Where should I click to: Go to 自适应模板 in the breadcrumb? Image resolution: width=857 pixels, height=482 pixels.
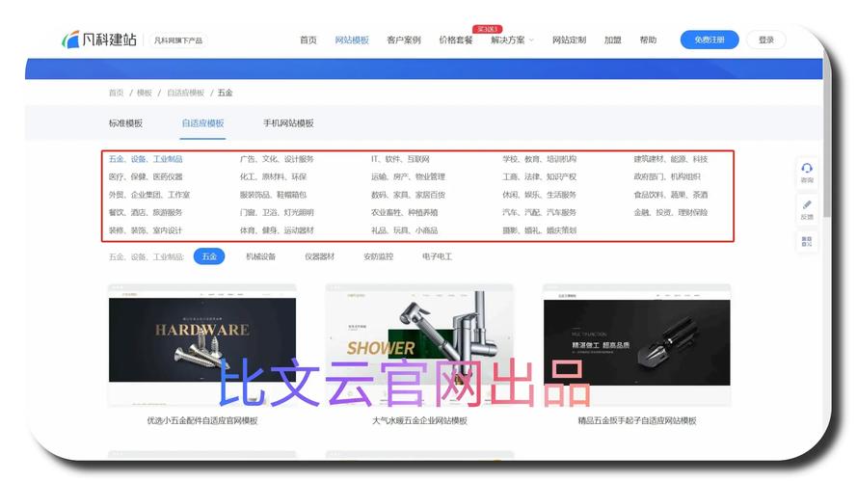click(185, 93)
